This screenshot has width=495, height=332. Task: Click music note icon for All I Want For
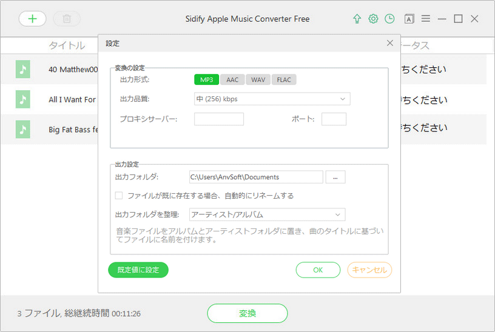(x=23, y=99)
